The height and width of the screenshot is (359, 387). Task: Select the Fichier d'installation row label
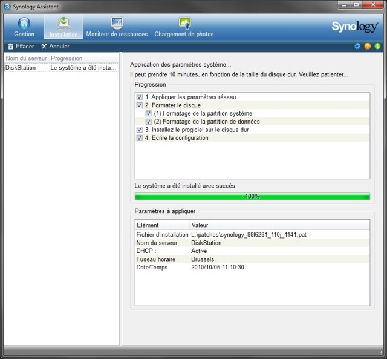(162, 234)
